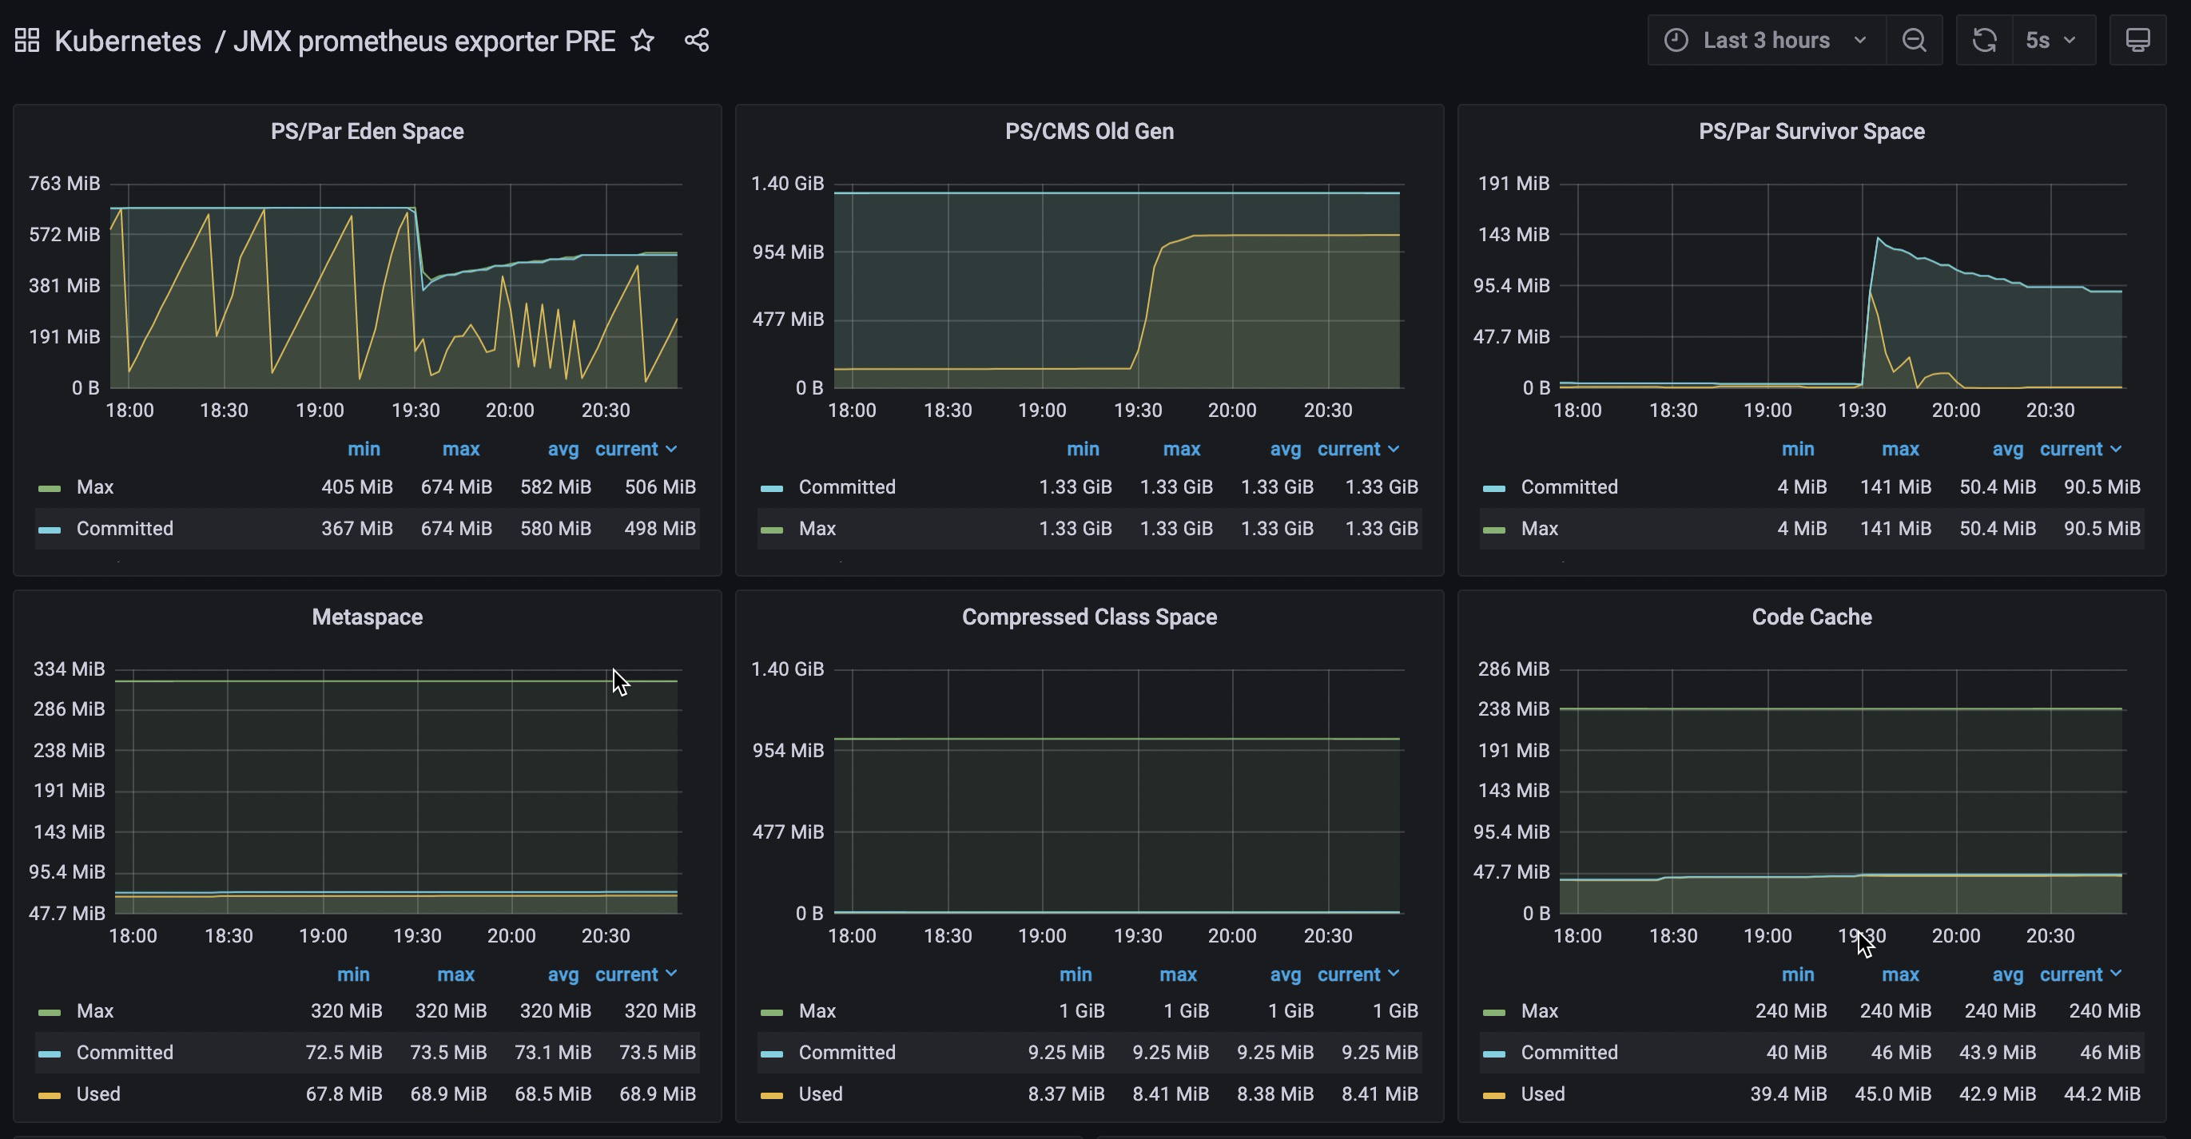Open the Last 3 hours time picker
Viewport: 2191px width, 1139px height.
(x=1766, y=40)
